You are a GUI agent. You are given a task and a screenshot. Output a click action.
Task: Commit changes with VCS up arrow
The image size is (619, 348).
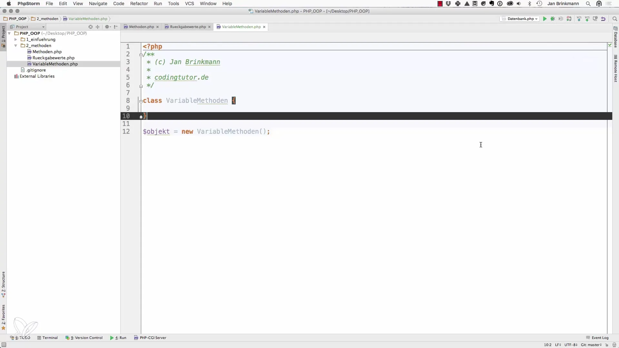(x=587, y=19)
